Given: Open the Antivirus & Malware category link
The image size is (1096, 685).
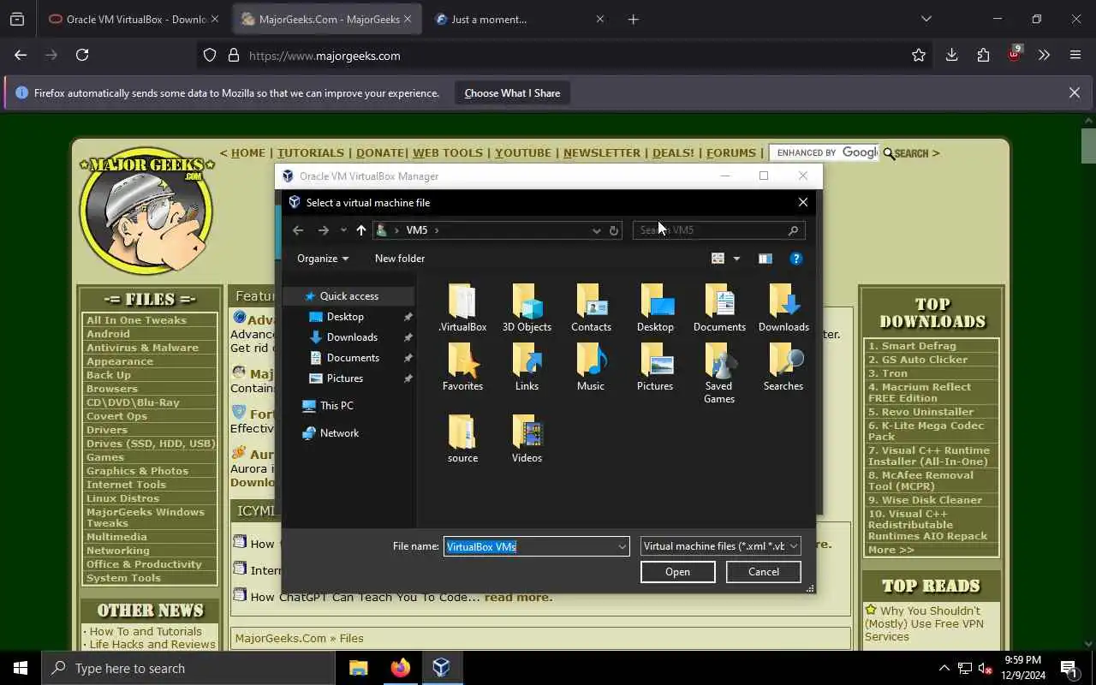Looking at the screenshot, I should (142, 348).
